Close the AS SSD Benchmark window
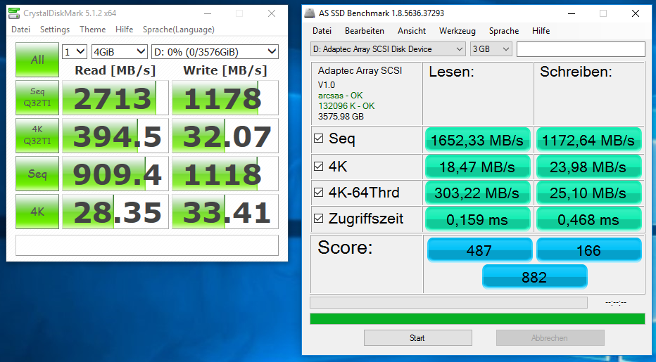656x362 pixels. [636, 13]
